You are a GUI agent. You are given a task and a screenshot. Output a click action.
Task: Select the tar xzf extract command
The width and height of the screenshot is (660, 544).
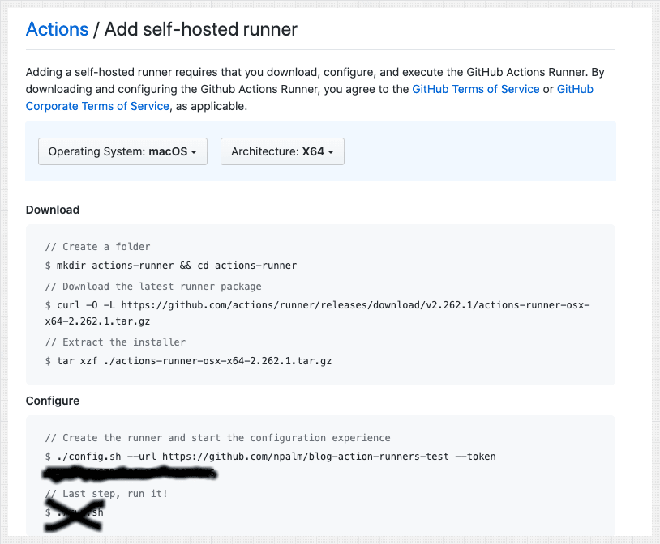coord(189,361)
